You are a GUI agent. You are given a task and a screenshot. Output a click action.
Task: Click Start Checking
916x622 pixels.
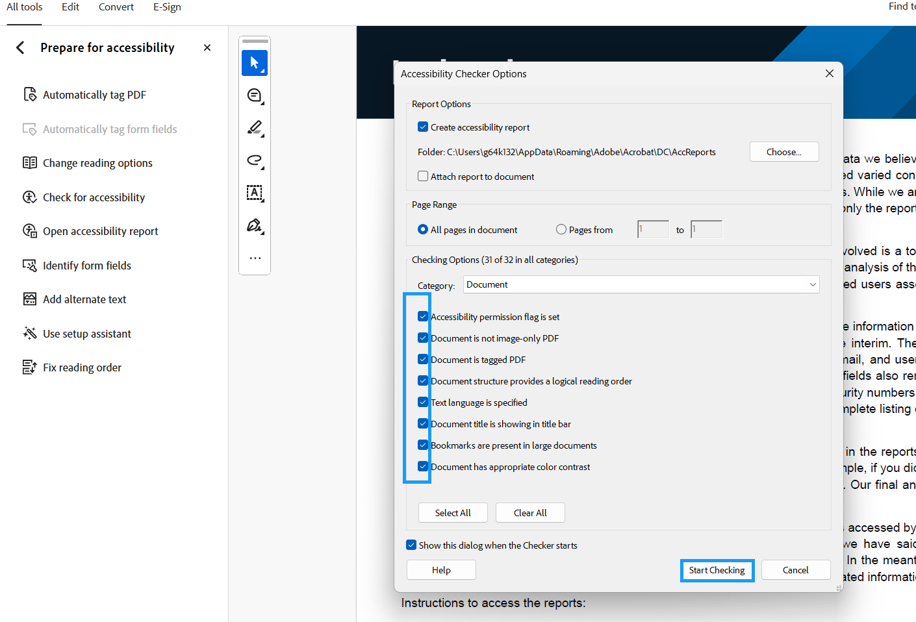[x=717, y=570]
